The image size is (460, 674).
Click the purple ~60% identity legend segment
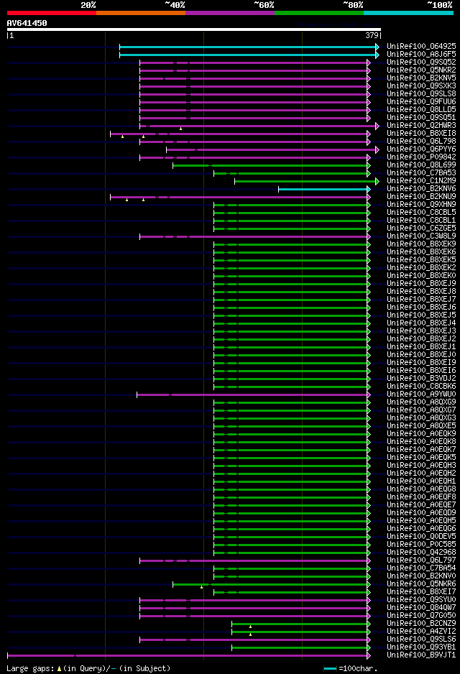click(230, 13)
